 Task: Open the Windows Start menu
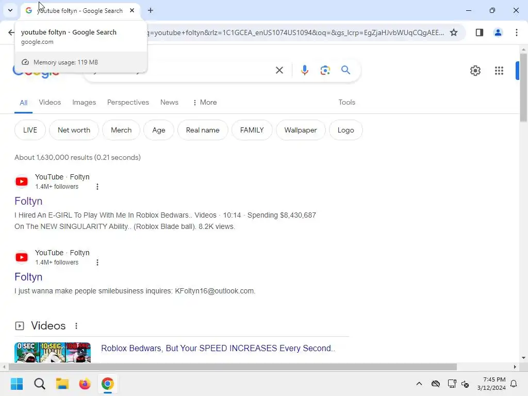tap(16, 384)
